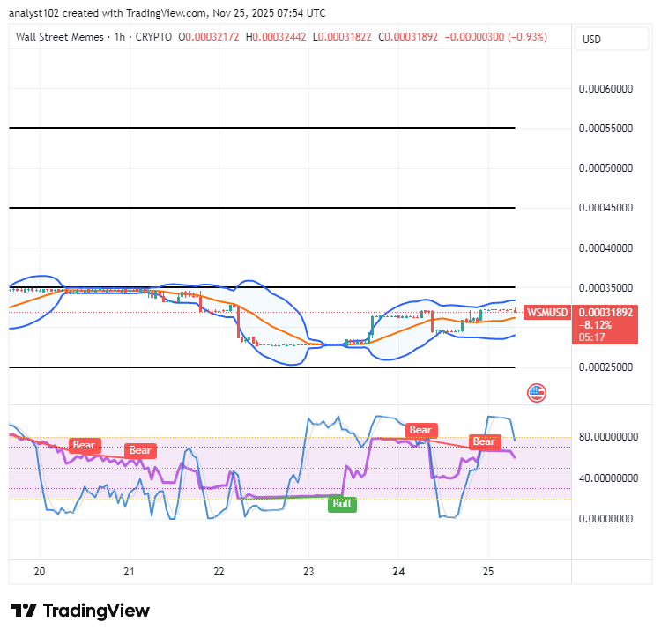Click the Wall Street Memes symbol title

pyautogui.click(x=60, y=37)
